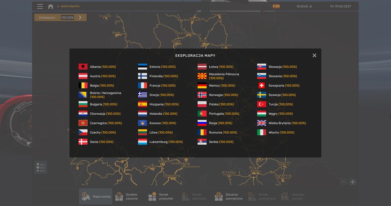Click the Czarnogóra flag icon
Image resolution: width=391 pixels, height=206 pixels.
tap(83, 123)
